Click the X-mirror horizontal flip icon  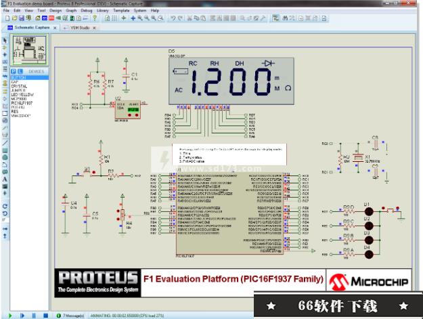pyautogui.click(x=5, y=229)
